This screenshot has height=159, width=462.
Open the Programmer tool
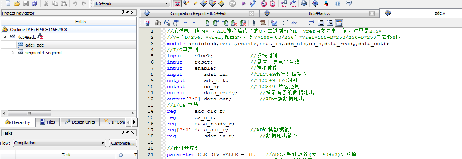(x=315, y=3)
